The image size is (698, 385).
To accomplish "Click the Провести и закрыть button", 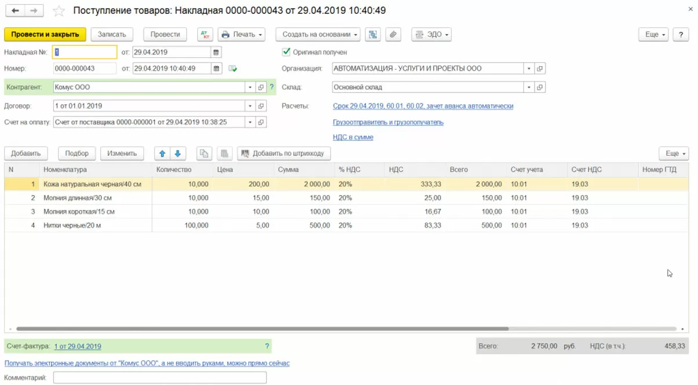I will point(45,35).
